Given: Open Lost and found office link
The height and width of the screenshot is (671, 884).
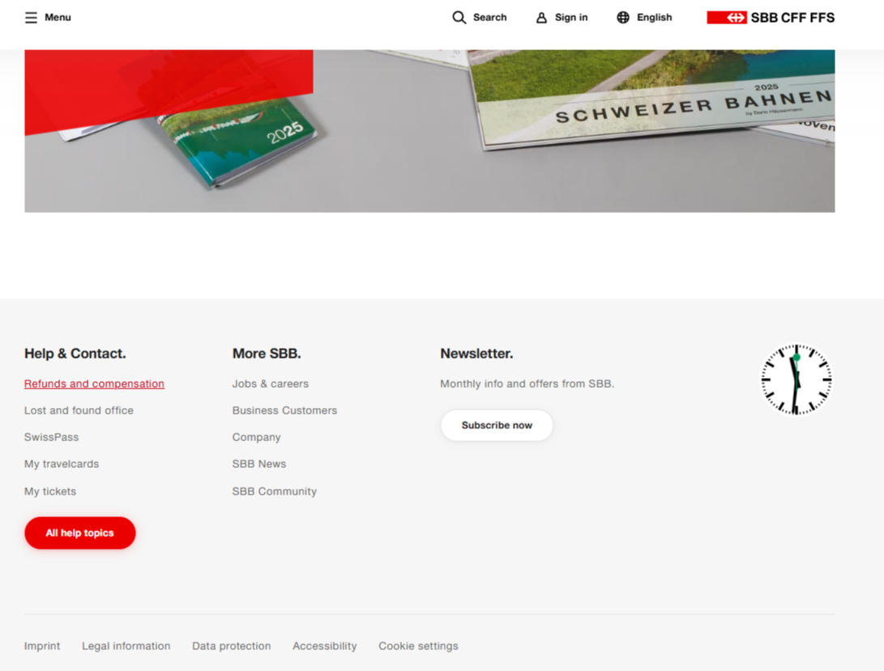Looking at the screenshot, I should click(79, 410).
